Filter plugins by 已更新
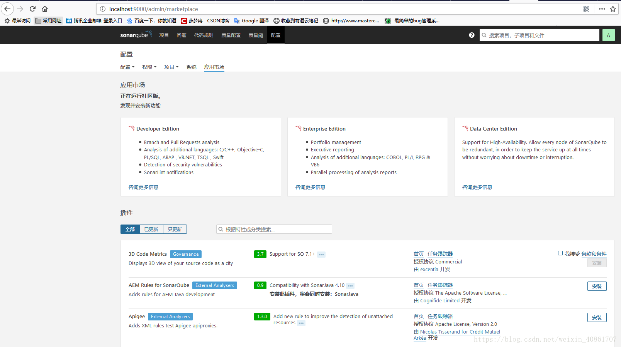The width and height of the screenshot is (621, 347). tap(151, 229)
